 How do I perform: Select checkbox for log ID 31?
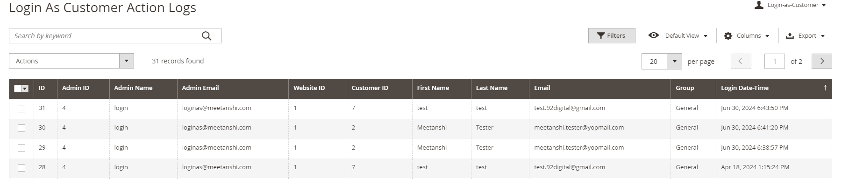[x=21, y=108]
